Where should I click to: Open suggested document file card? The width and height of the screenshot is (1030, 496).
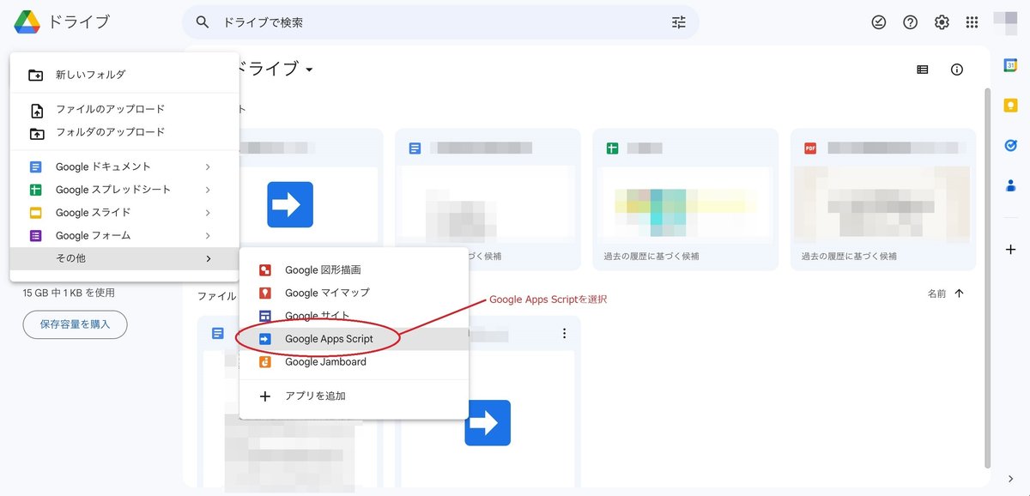[x=488, y=199]
